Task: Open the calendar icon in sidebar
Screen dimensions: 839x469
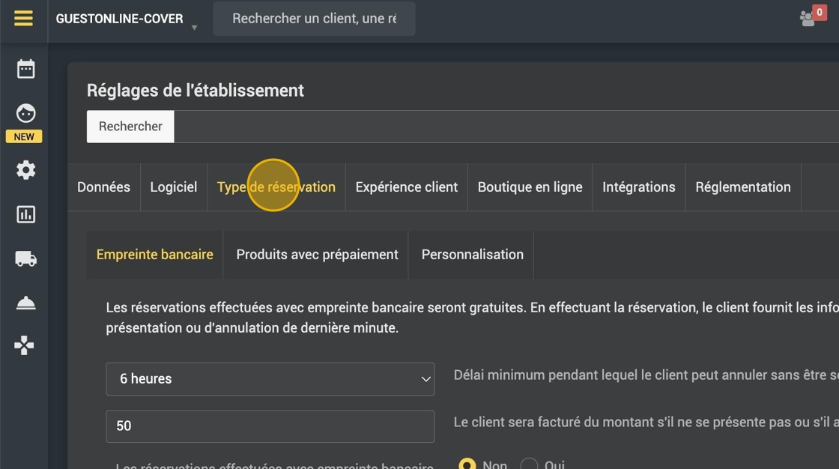Action: [25, 69]
